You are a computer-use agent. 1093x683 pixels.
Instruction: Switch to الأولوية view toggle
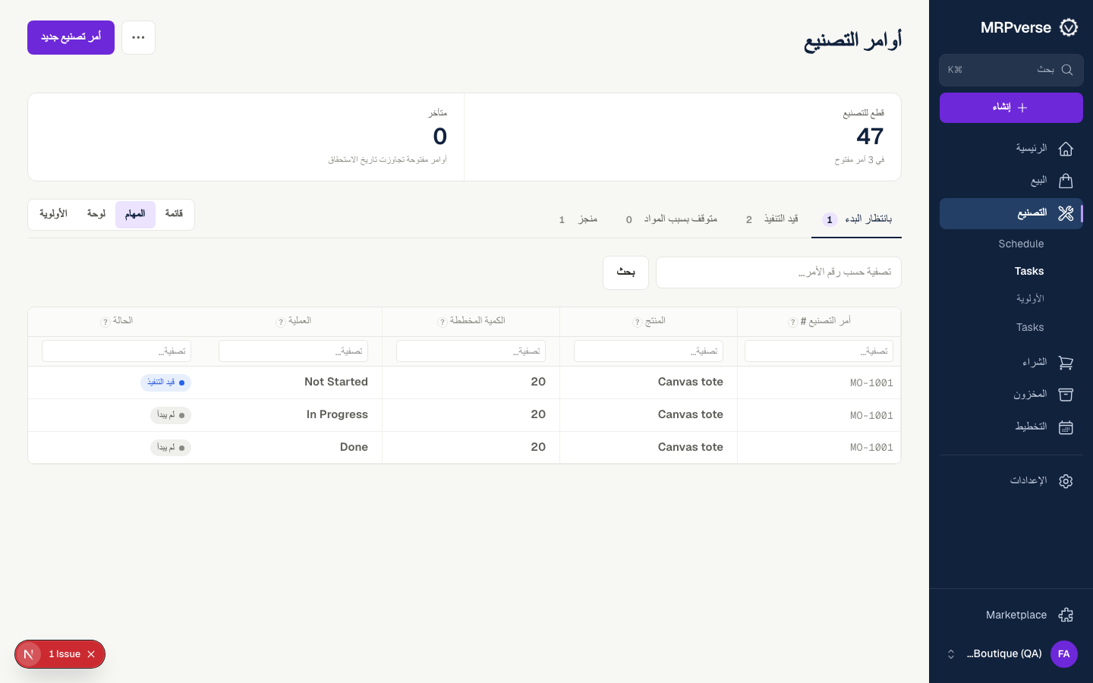53,214
